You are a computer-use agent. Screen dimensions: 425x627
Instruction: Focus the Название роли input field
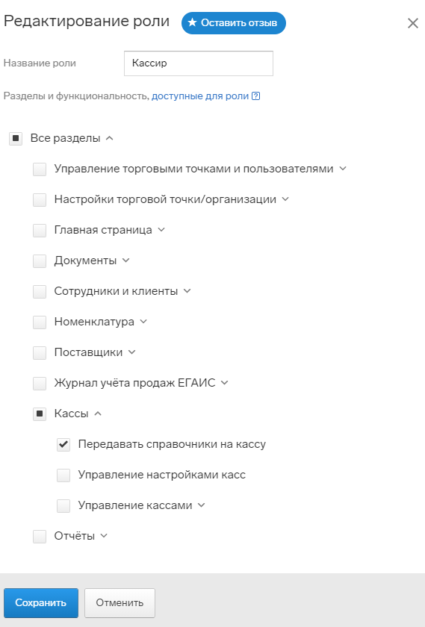coord(199,63)
